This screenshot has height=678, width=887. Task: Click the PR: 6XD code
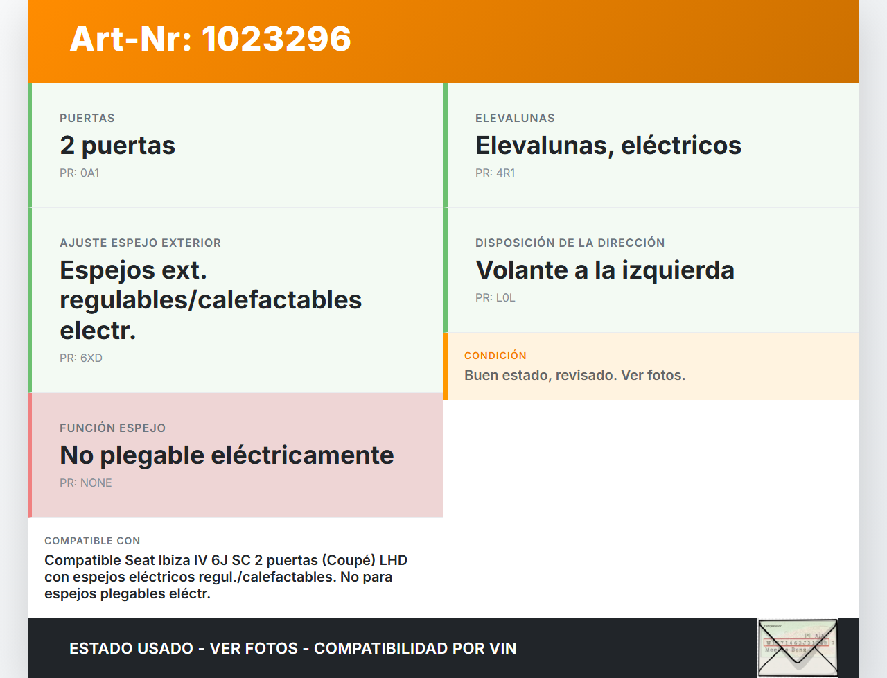click(x=81, y=358)
